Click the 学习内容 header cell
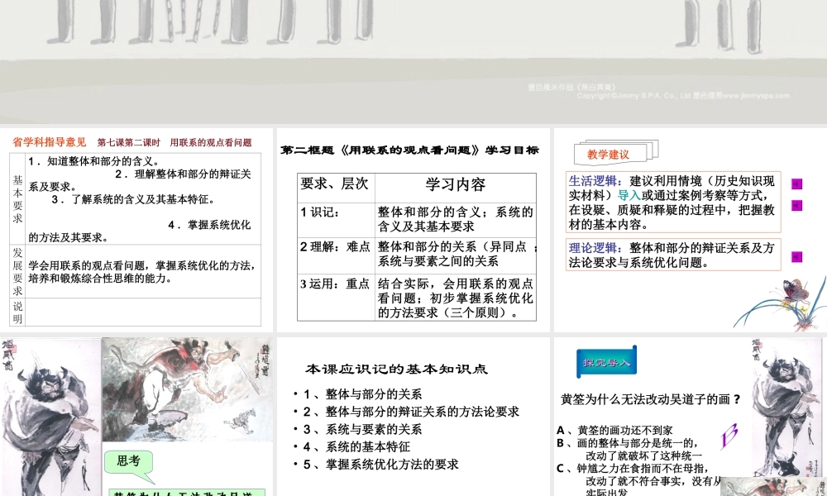This screenshot has width=827, height=496. tap(456, 188)
